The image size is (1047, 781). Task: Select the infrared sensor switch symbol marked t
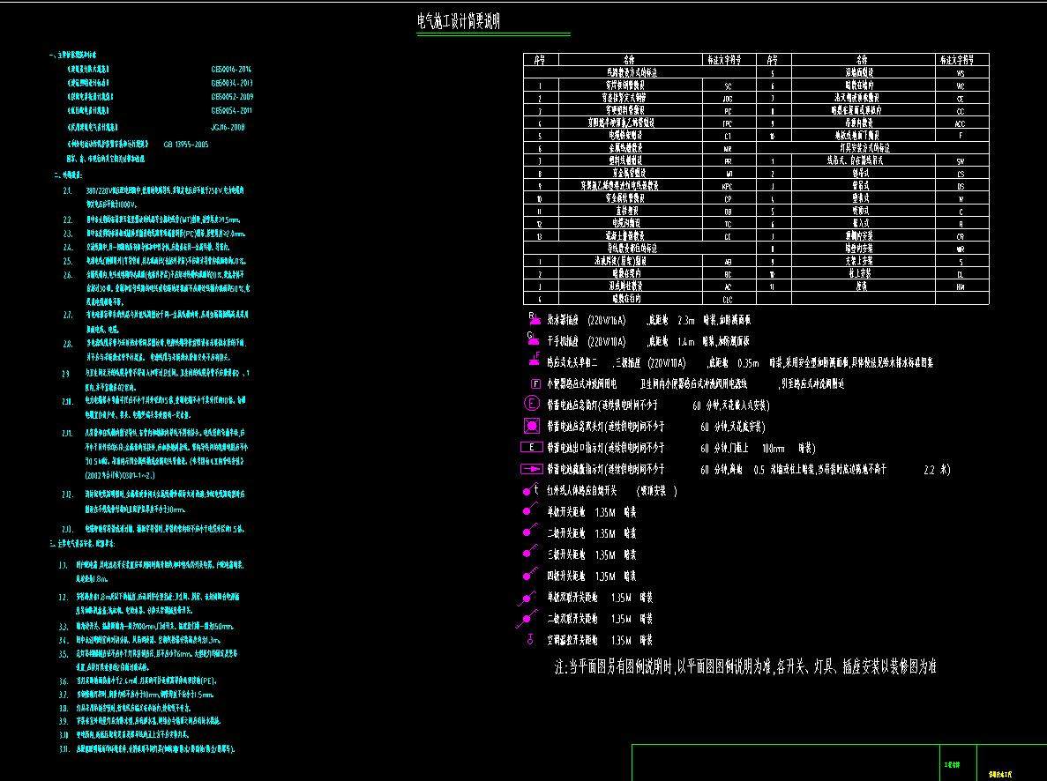(x=531, y=490)
